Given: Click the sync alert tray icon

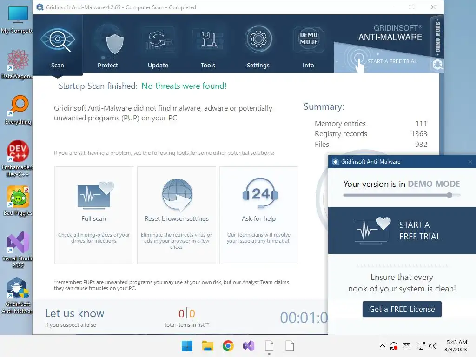Looking at the screenshot, I should pos(394,346).
